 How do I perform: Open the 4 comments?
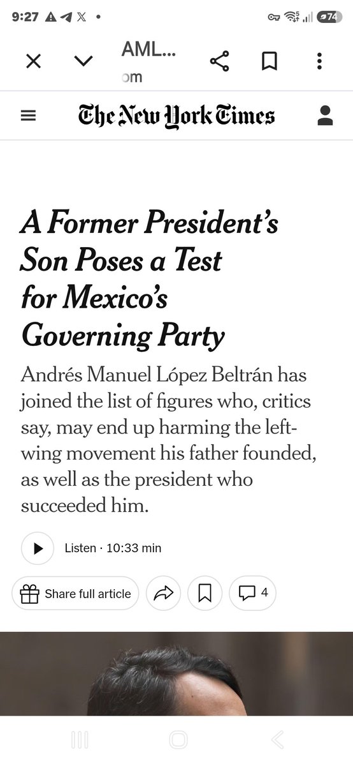pyautogui.click(x=253, y=594)
